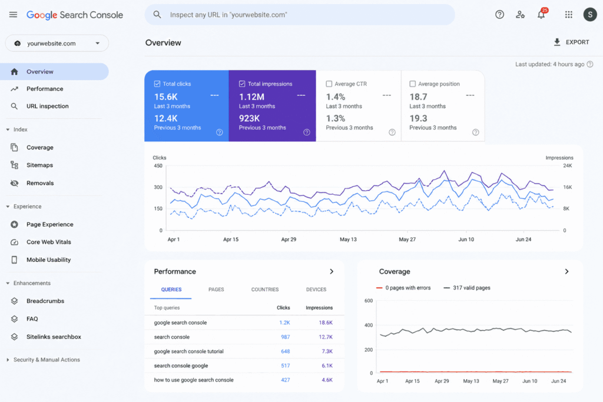The height and width of the screenshot is (402, 603).
Task: Select 'how to use google search console' row
Action: [244, 380]
